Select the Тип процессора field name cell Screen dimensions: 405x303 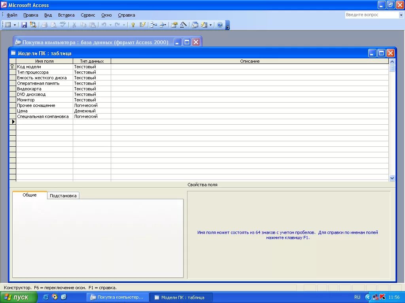44,73
